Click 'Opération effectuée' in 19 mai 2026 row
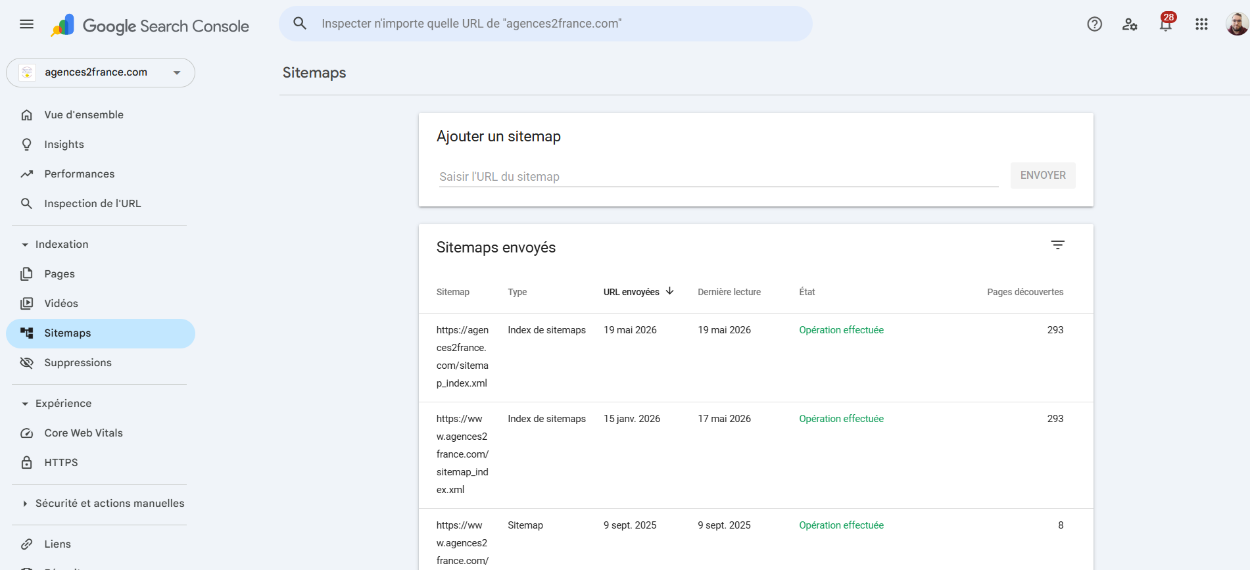Image resolution: width=1250 pixels, height=570 pixels. (841, 330)
